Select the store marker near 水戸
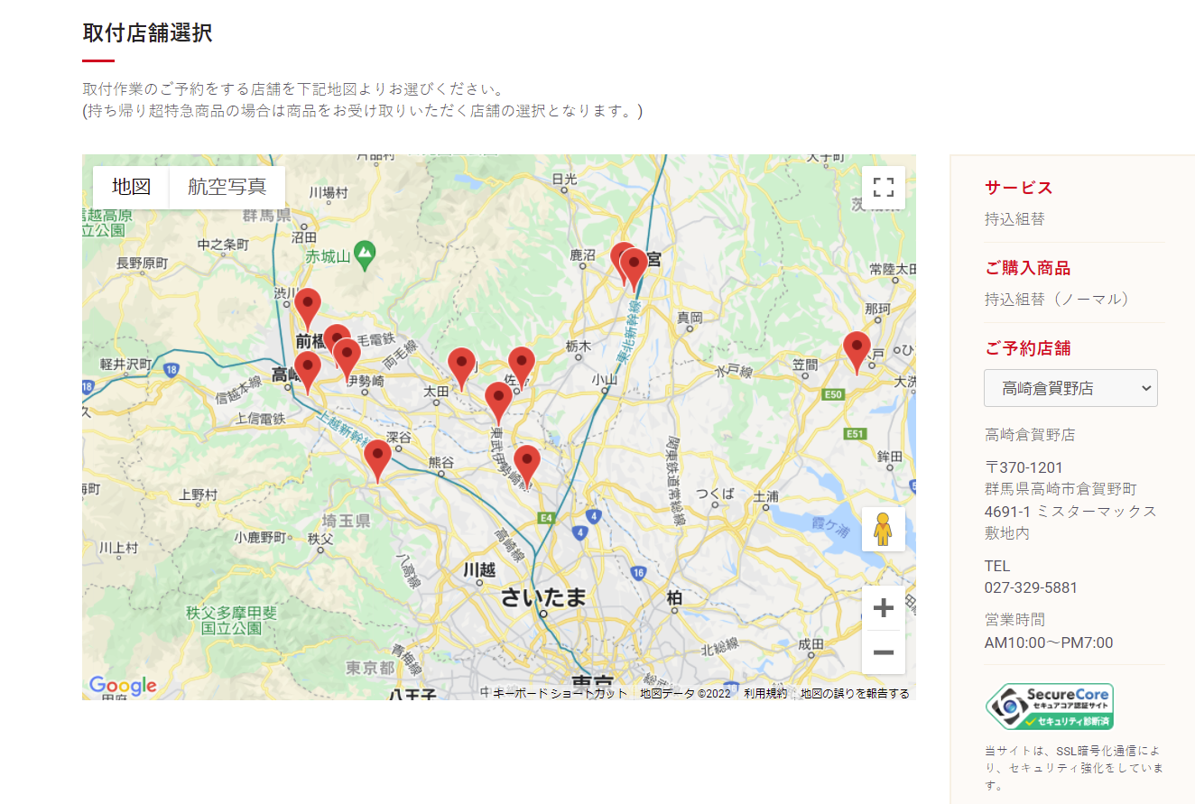The image size is (1195, 804). point(857,349)
